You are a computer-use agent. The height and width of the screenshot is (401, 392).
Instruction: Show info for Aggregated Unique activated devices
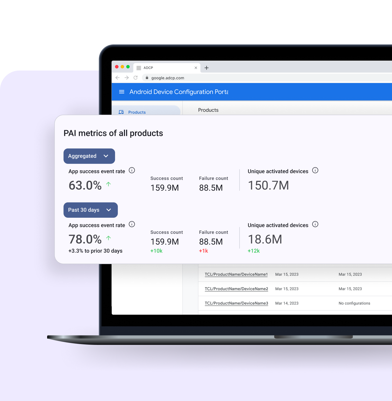[x=315, y=170]
